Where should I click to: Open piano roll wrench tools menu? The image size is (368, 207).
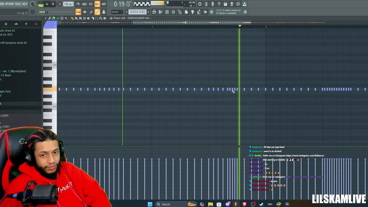[x=50, y=18]
